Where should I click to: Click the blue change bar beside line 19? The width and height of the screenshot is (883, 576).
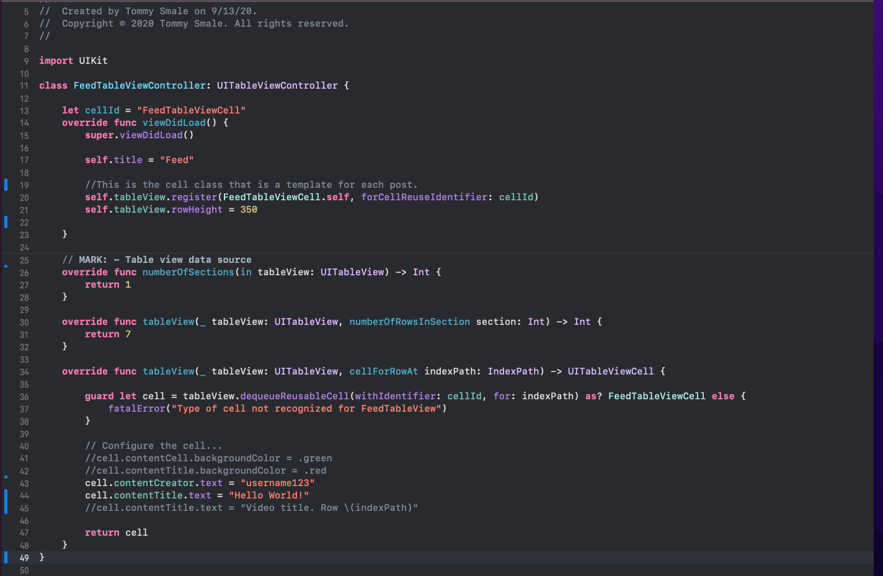coord(4,185)
